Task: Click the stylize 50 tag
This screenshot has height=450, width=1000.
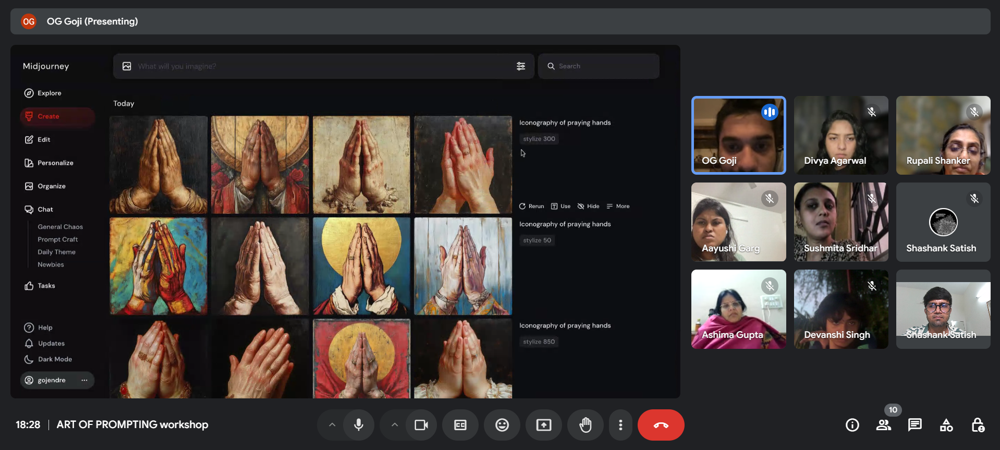Action: tap(537, 240)
